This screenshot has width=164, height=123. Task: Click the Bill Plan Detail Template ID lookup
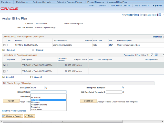tap(123, 92)
